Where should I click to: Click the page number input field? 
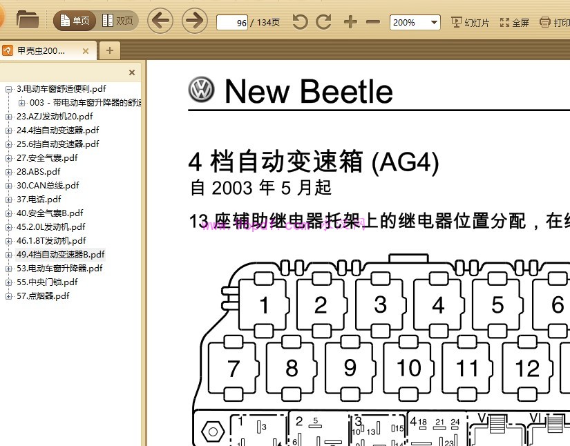coord(232,23)
